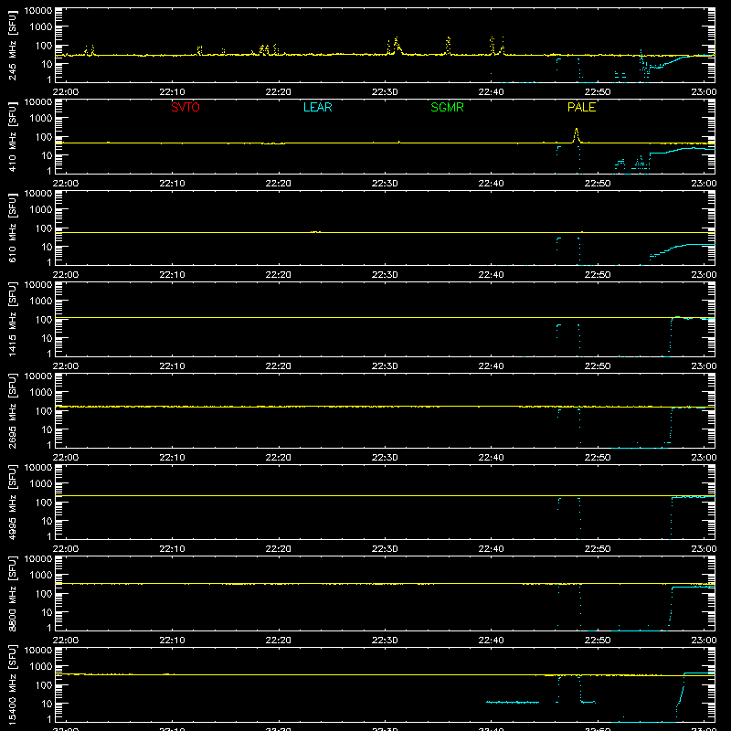The height and width of the screenshot is (731, 731).
Task: Click the 10000 y-axis label on 245 MHz plot
Action: [38, 11]
